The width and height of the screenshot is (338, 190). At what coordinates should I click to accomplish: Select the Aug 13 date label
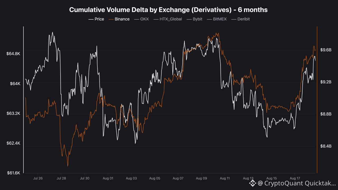[x=248, y=178]
